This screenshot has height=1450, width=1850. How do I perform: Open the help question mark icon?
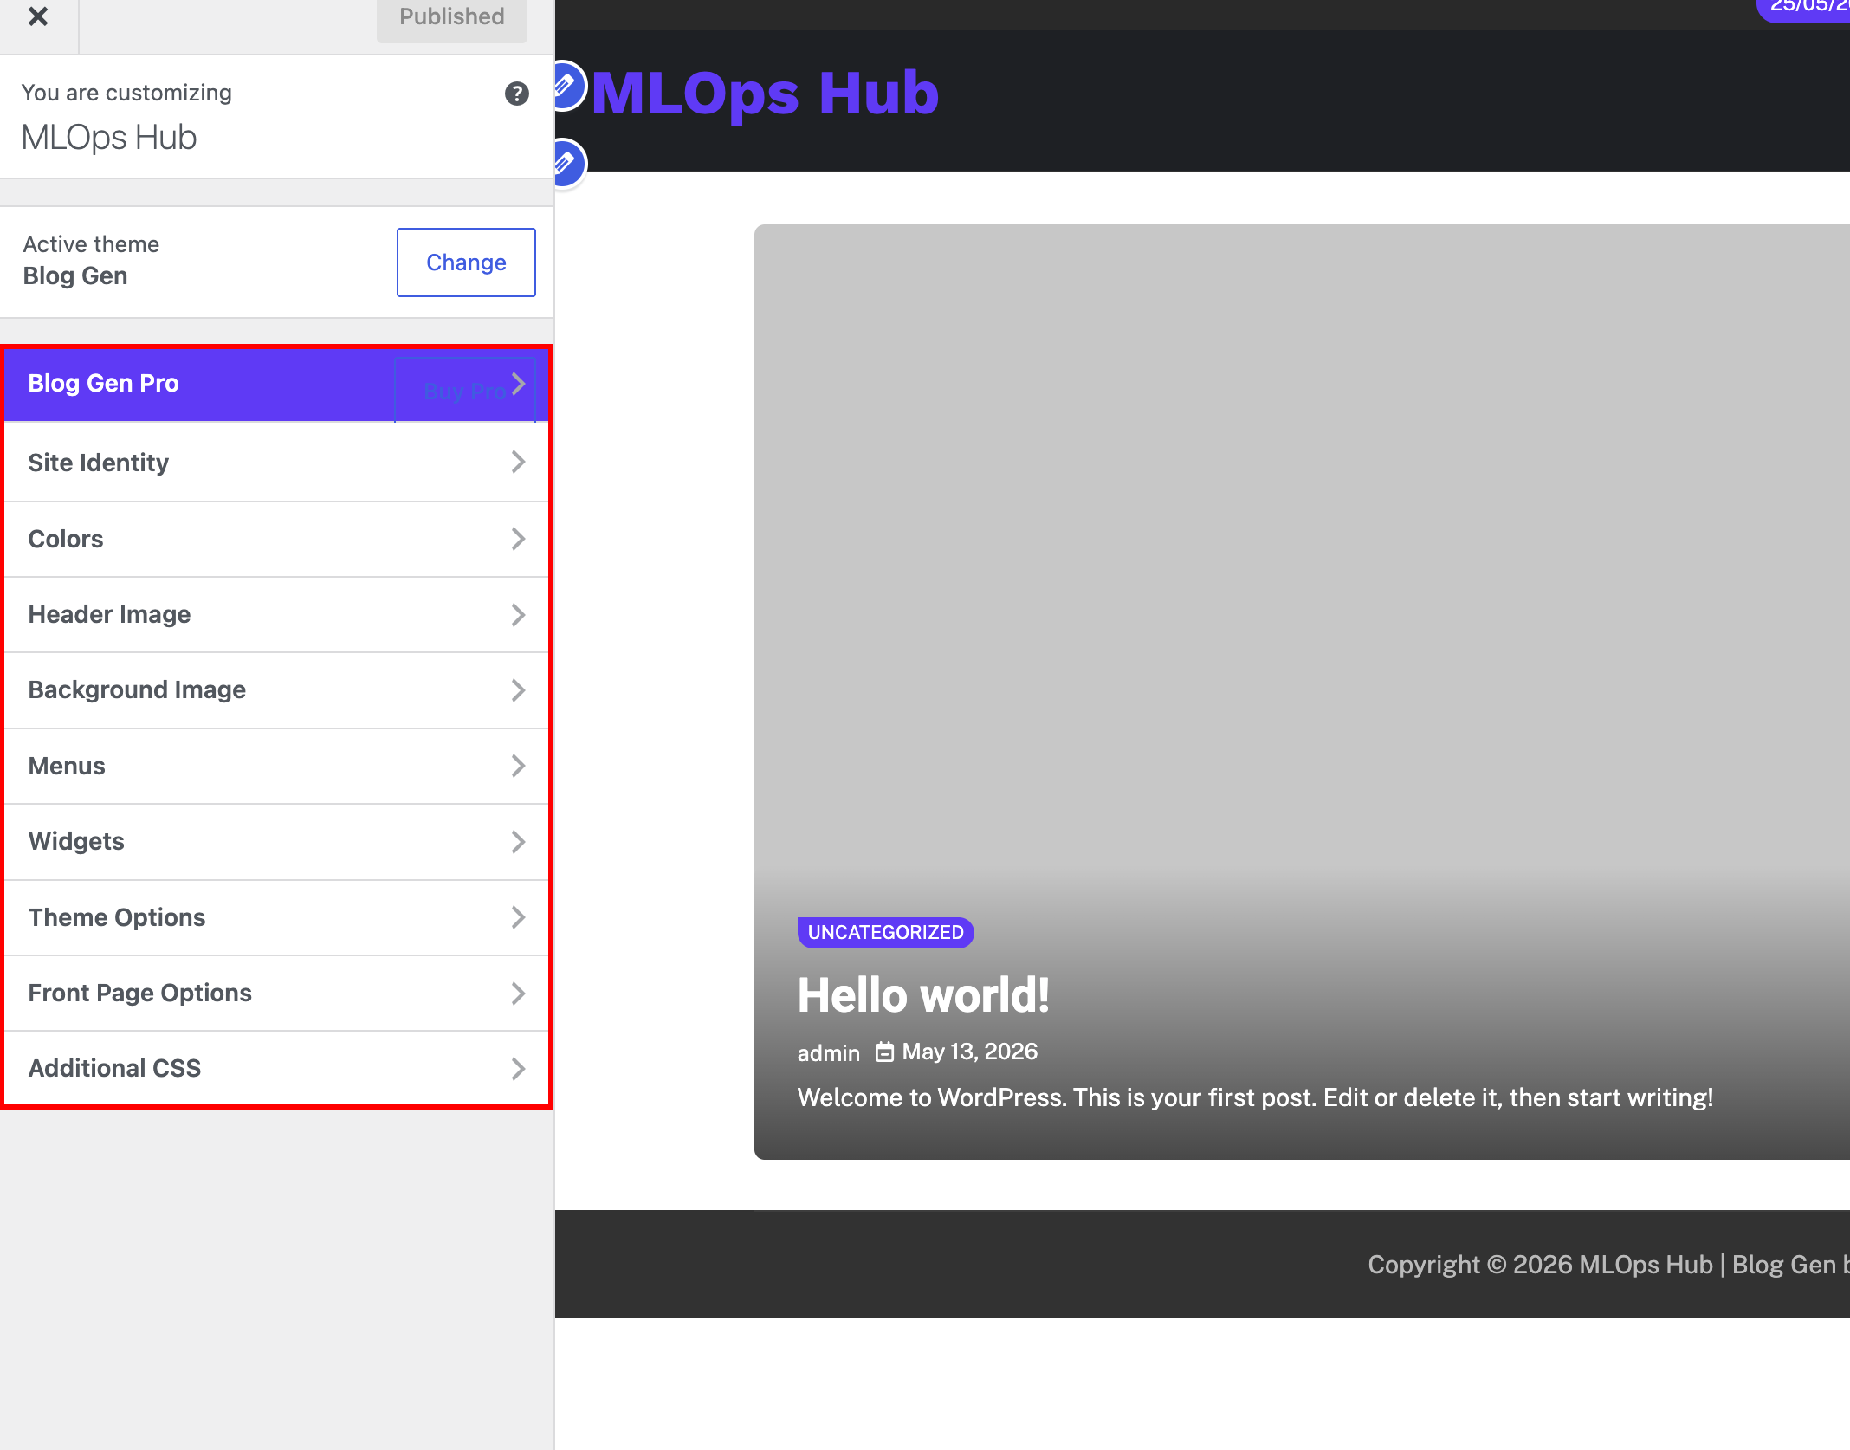click(x=517, y=94)
